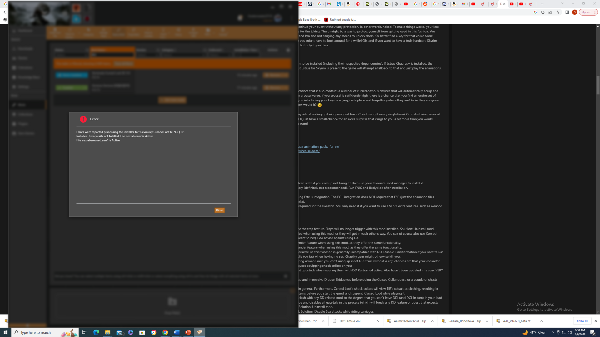Image resolution: width=600 pixels, height=337 pixels.
Task: Open the Chrome tab search dropdown
Action: tap(562, 4)
